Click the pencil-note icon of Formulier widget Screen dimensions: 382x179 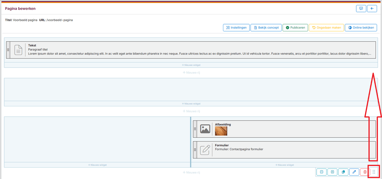[205, 150]
